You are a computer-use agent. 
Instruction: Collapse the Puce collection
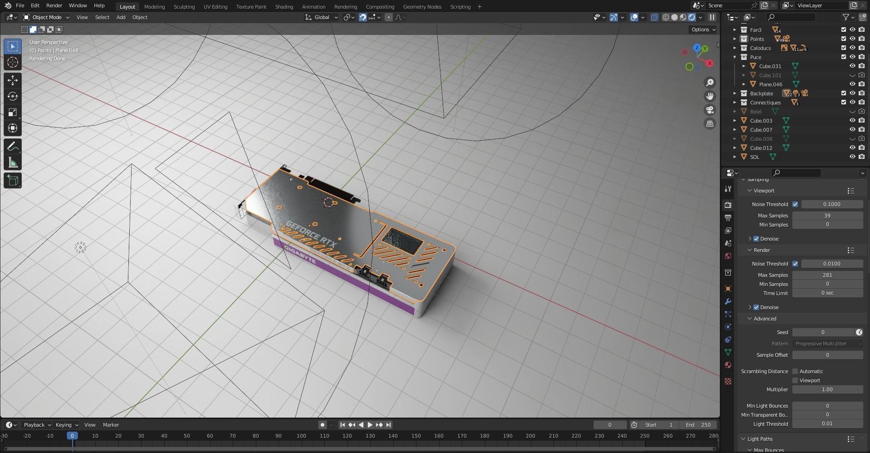point(735,57)
